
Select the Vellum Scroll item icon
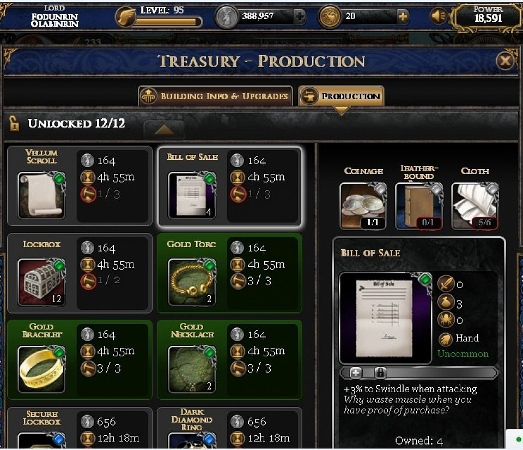tap(42, 195)
